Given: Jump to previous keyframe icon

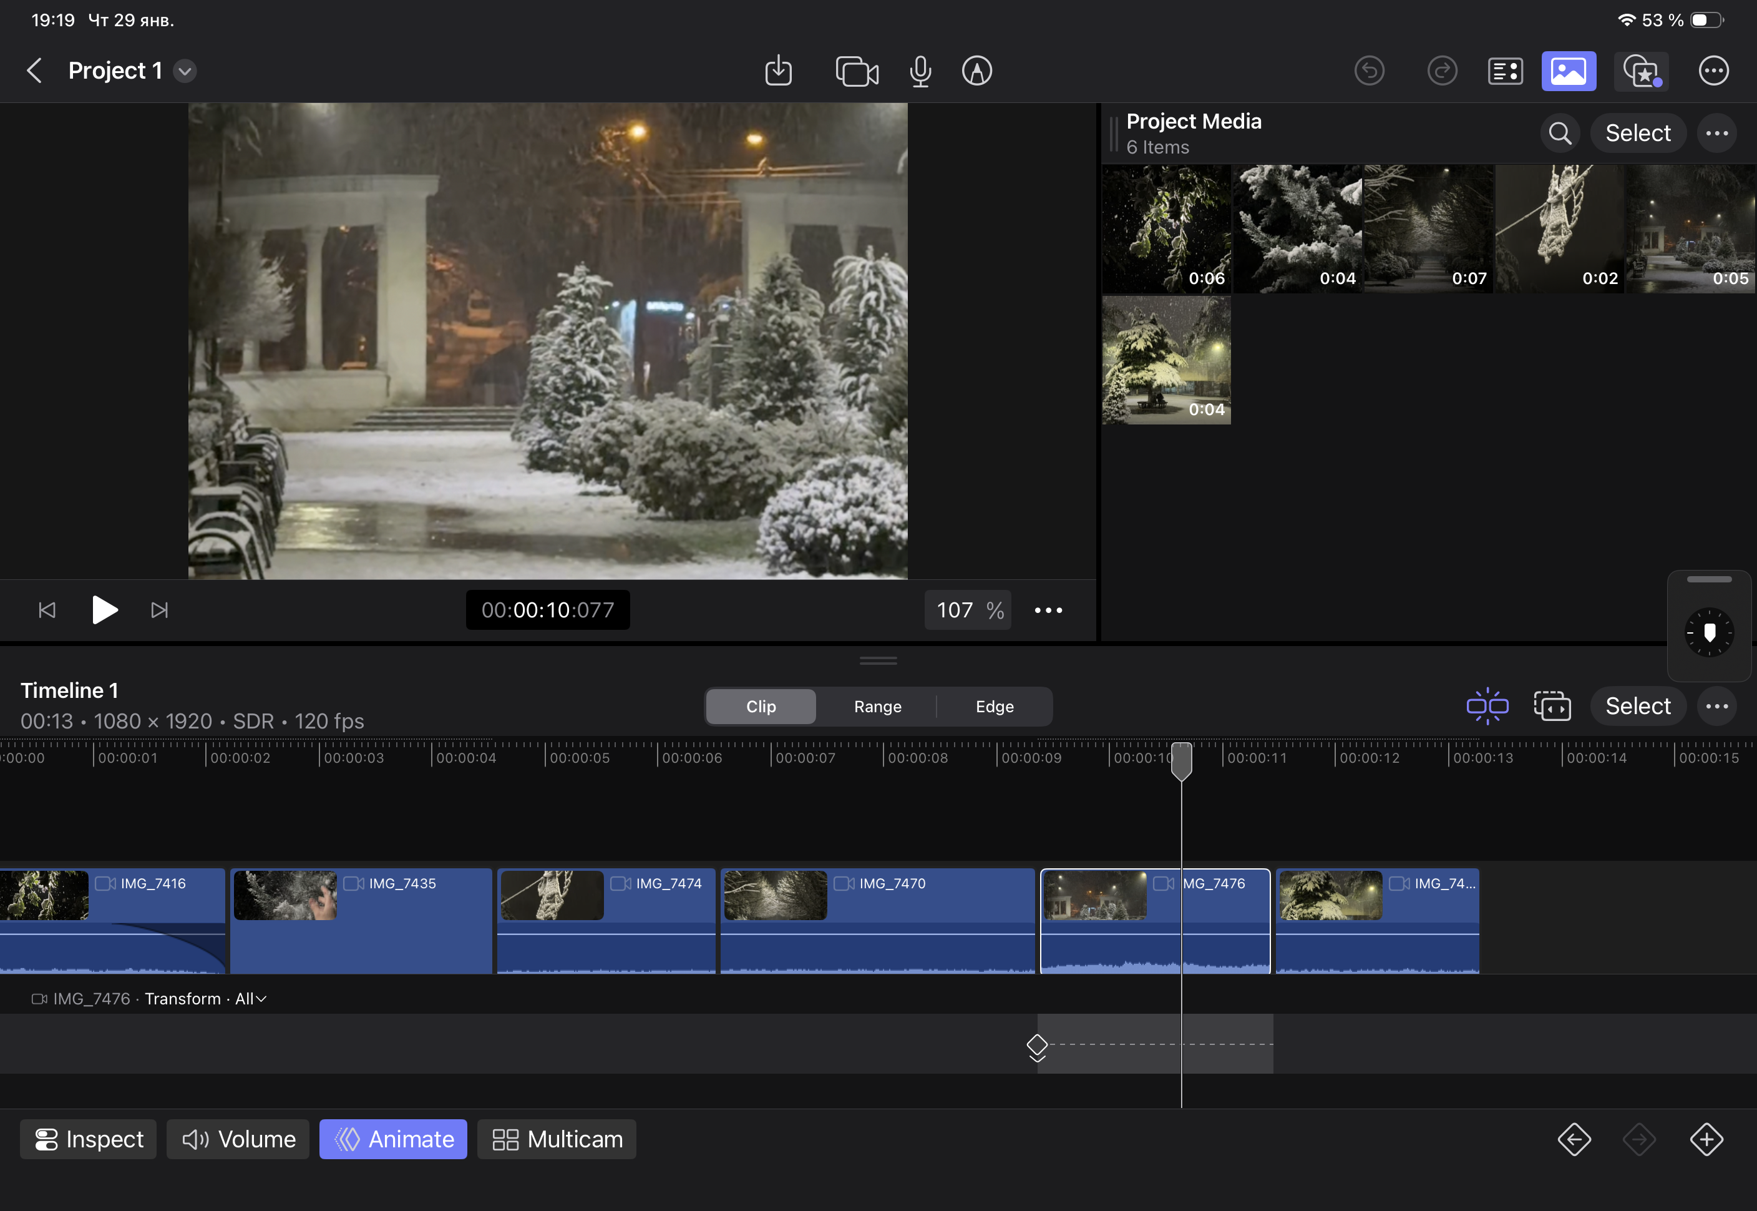Looking at the screenshot, I should pyautogui.click(x=1574, y=1139).
